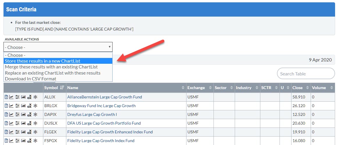This screenshot has height=145, width=338.
Task: Open the GalleryView image icon for DUSLX
Action: 23,123
